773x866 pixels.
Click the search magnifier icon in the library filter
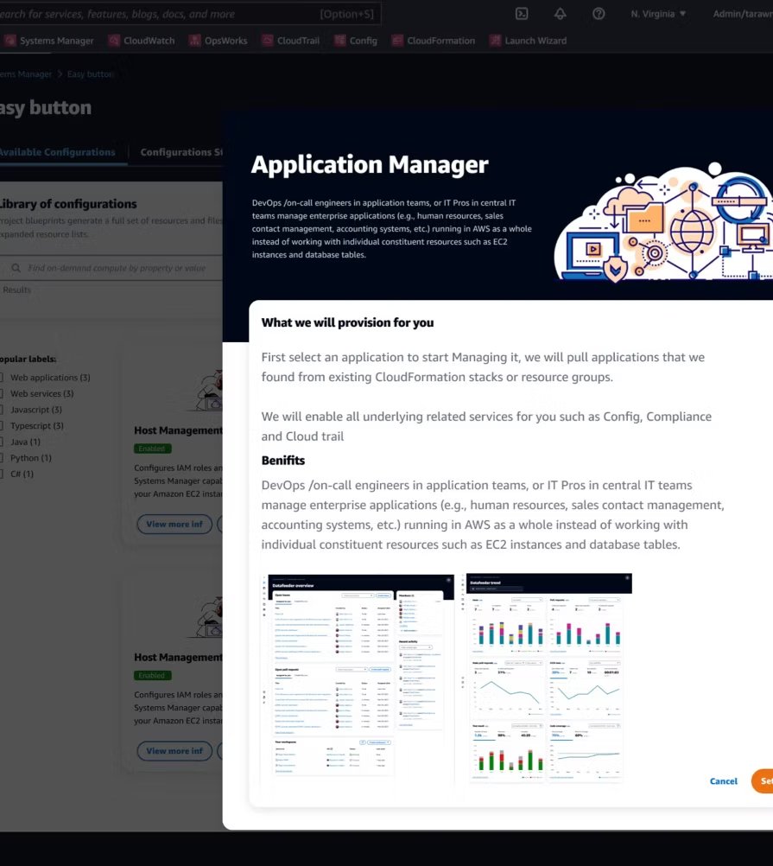pyautogui.click(x=16, y=268)
